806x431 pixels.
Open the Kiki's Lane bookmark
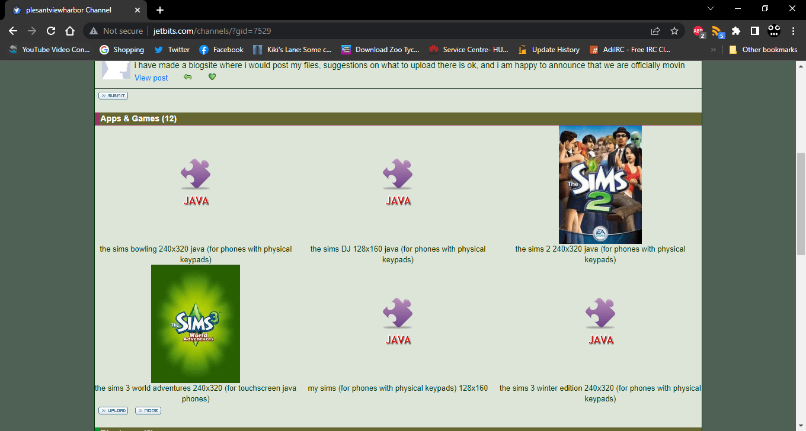point(293,50)
